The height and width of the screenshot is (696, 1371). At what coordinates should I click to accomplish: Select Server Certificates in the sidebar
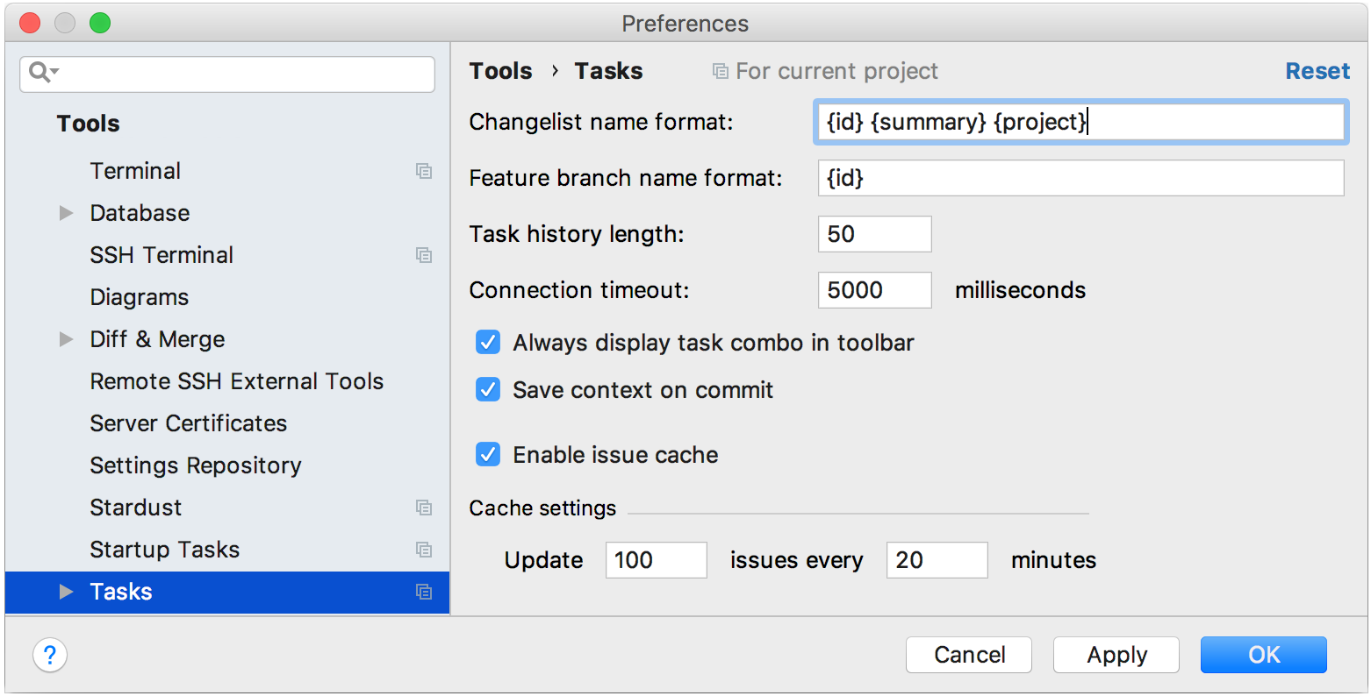189,423
